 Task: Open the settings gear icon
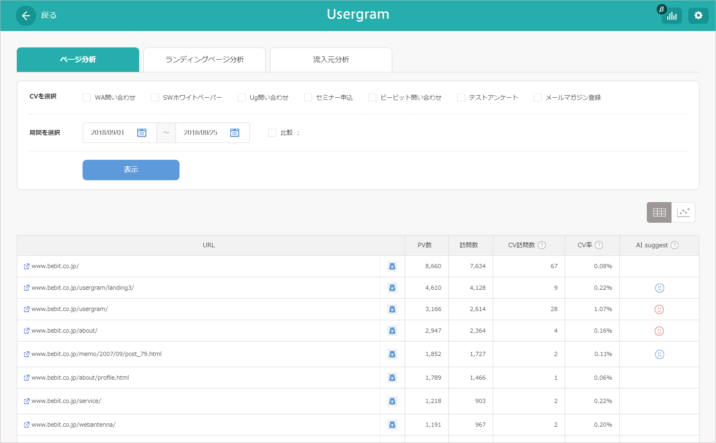tap(698, 16)
